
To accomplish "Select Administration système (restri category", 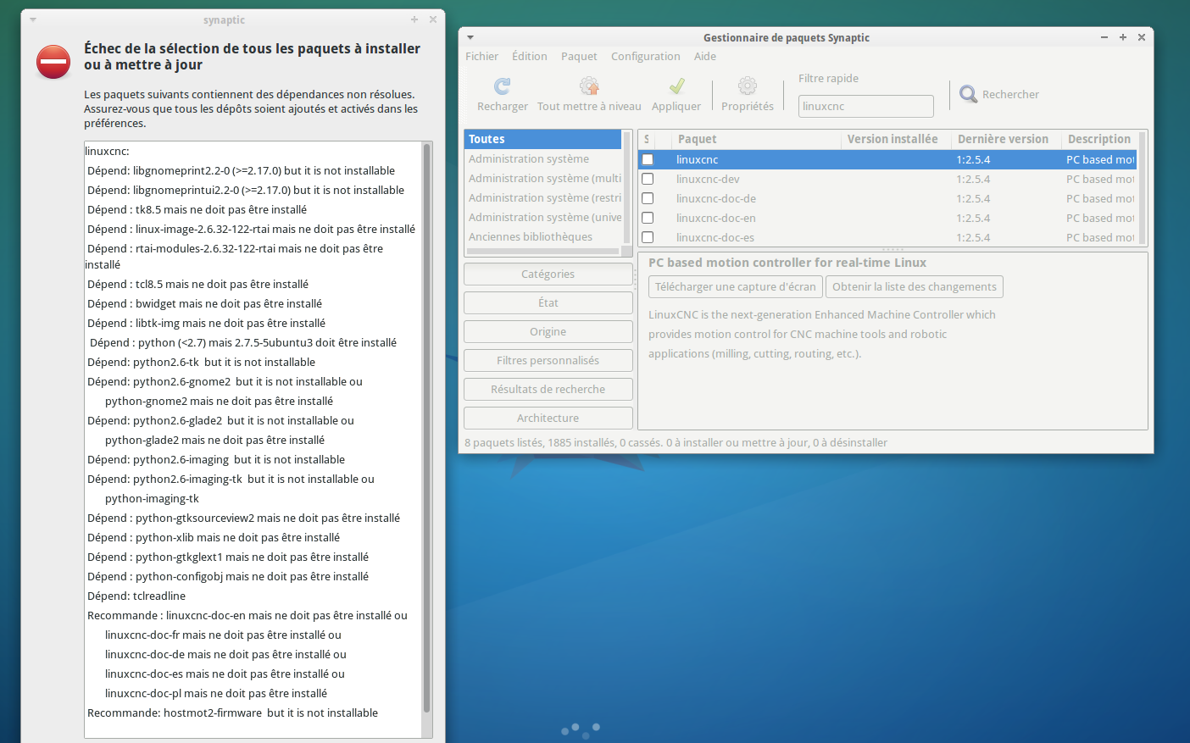I will click(543, 197).
